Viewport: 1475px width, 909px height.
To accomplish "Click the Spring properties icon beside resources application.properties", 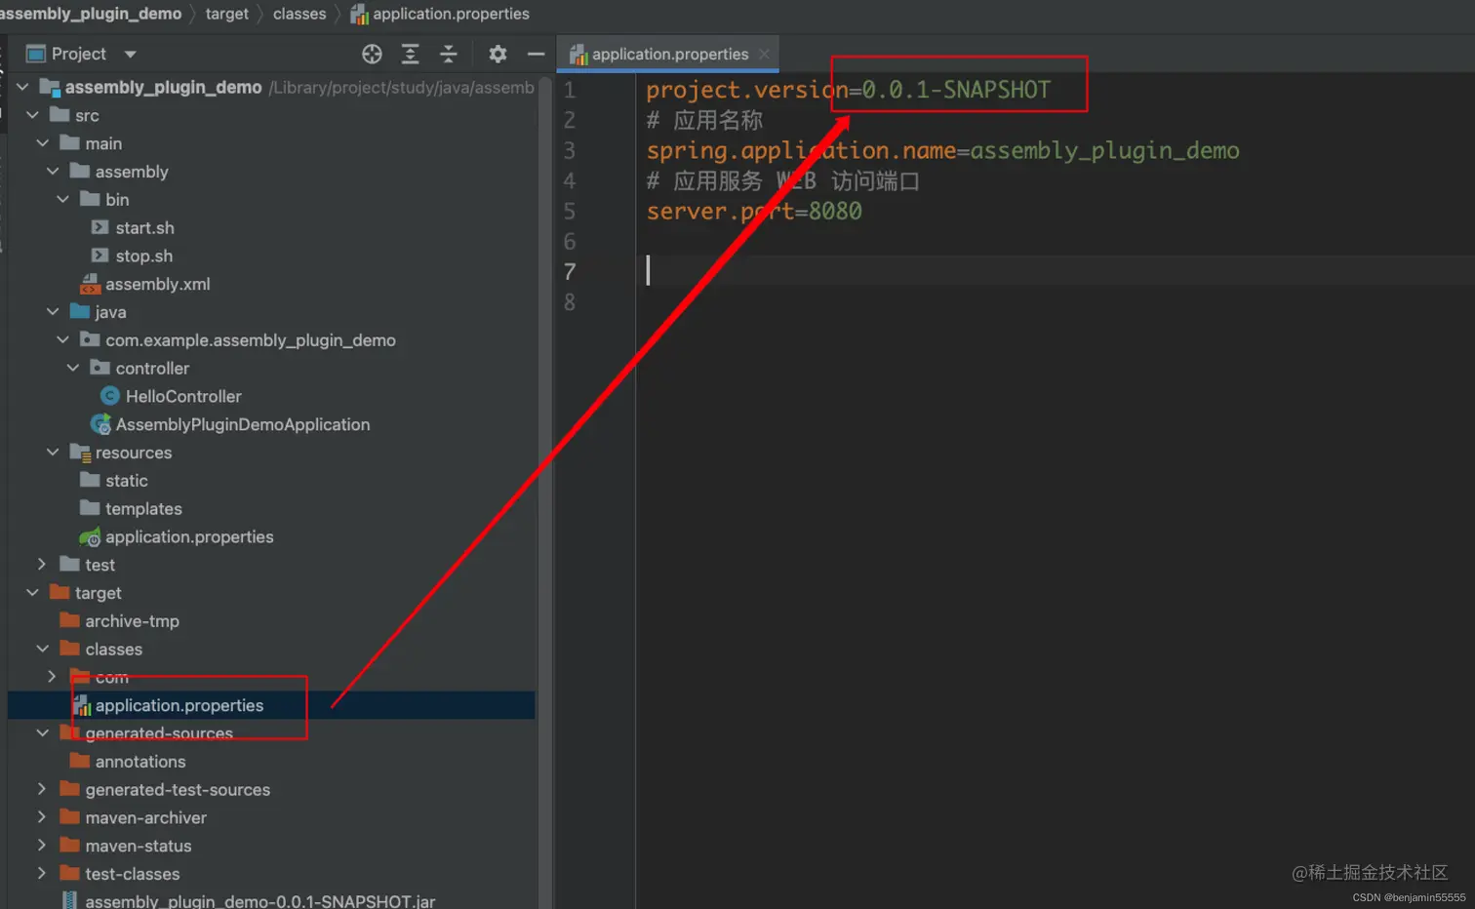I will [x=90, y=536].
